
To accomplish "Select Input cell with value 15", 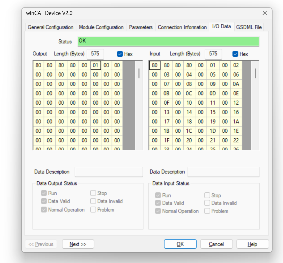I will 213,112.
